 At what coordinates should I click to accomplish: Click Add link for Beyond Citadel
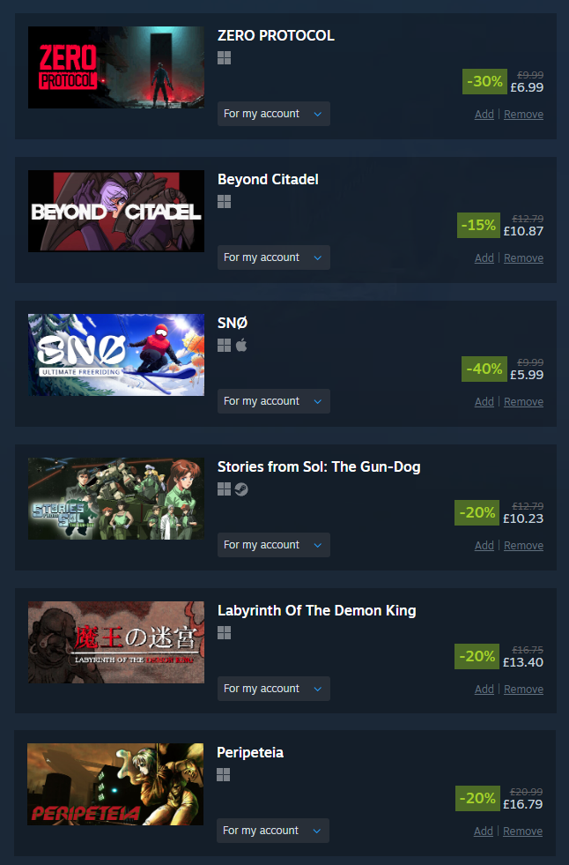pyautogui.click(x=484, y=258)
